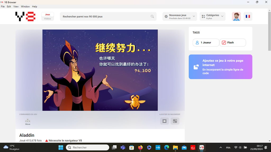
Task: Click the TAGS heading
Action: 196,32
